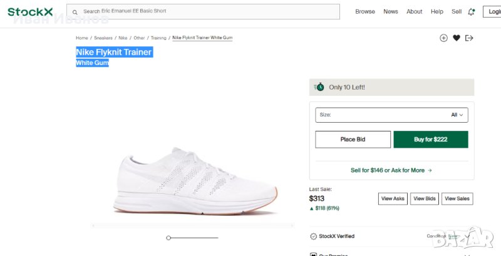Favorite the shoe with the heart icon
The width and height of the screenshot is (501, 256).
click(457, 38)
